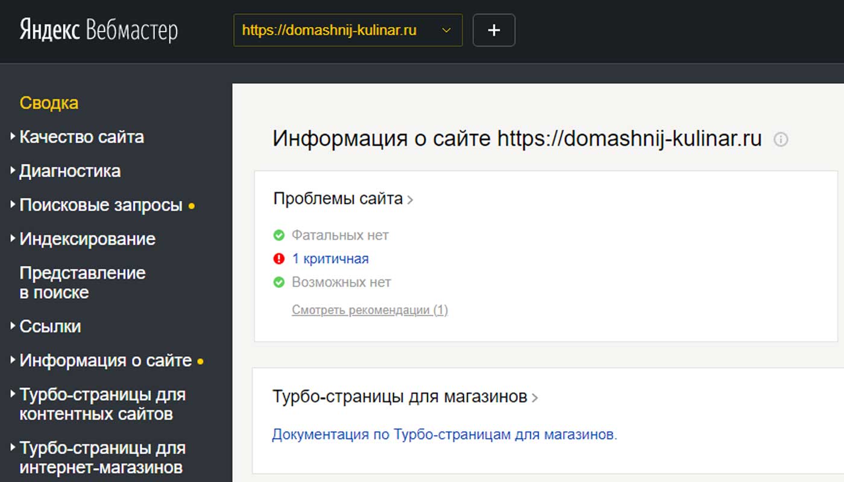Expand the Качество сайта arrow
The image size is (844, 482).
13,137
